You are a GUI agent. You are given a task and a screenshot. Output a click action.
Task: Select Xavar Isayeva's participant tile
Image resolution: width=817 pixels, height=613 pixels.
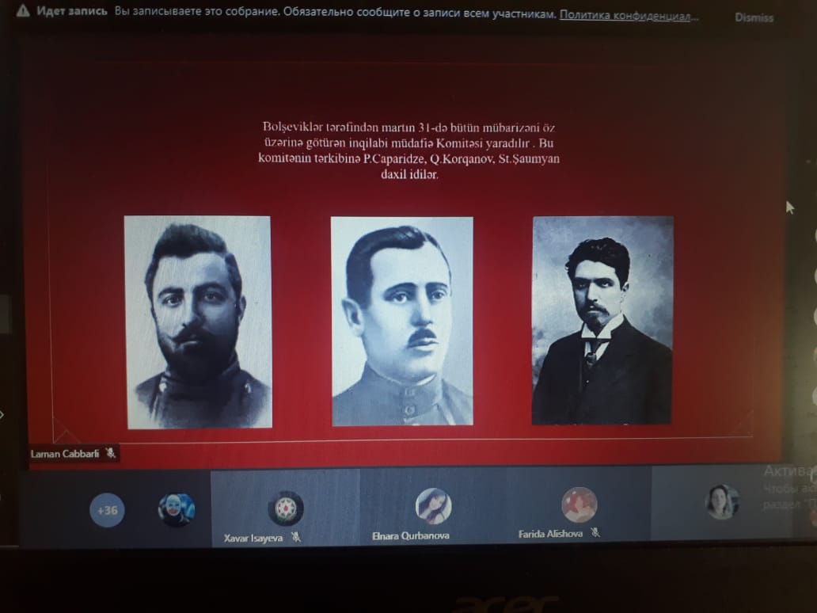(286, 508)
